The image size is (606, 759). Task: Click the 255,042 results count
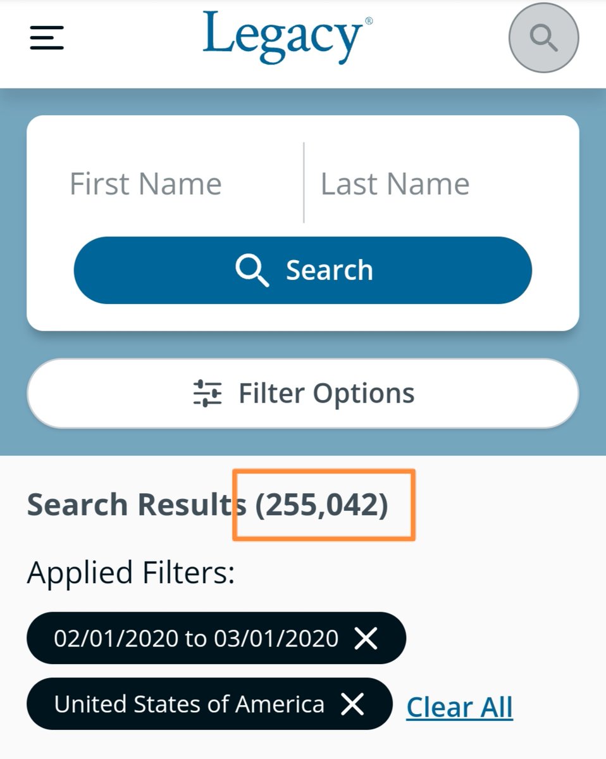321,505
